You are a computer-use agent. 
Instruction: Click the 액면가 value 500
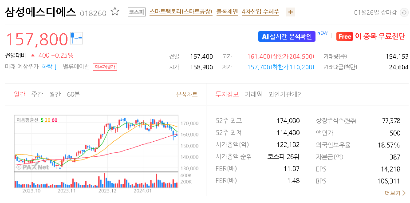pyautogui.click(x=395, y=133)
